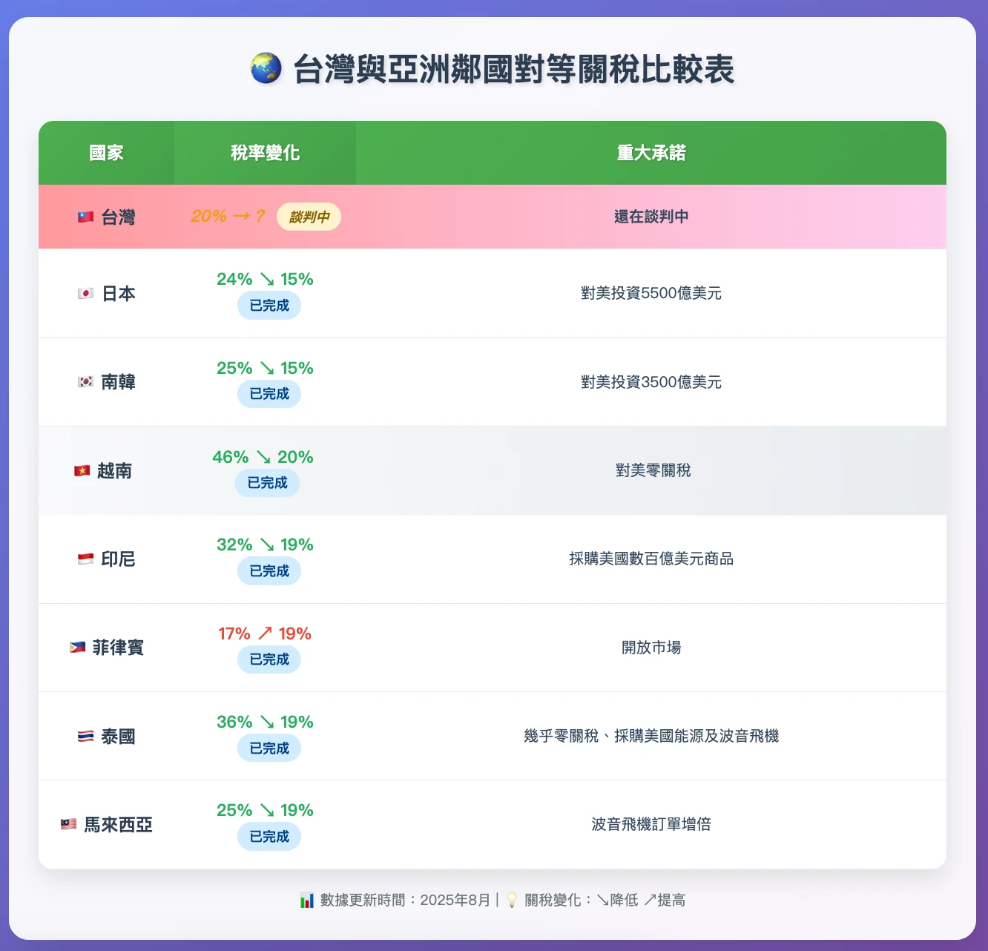Click the South Korea flag icon
The width and height of the screenshot is (988, 951).
86,382
